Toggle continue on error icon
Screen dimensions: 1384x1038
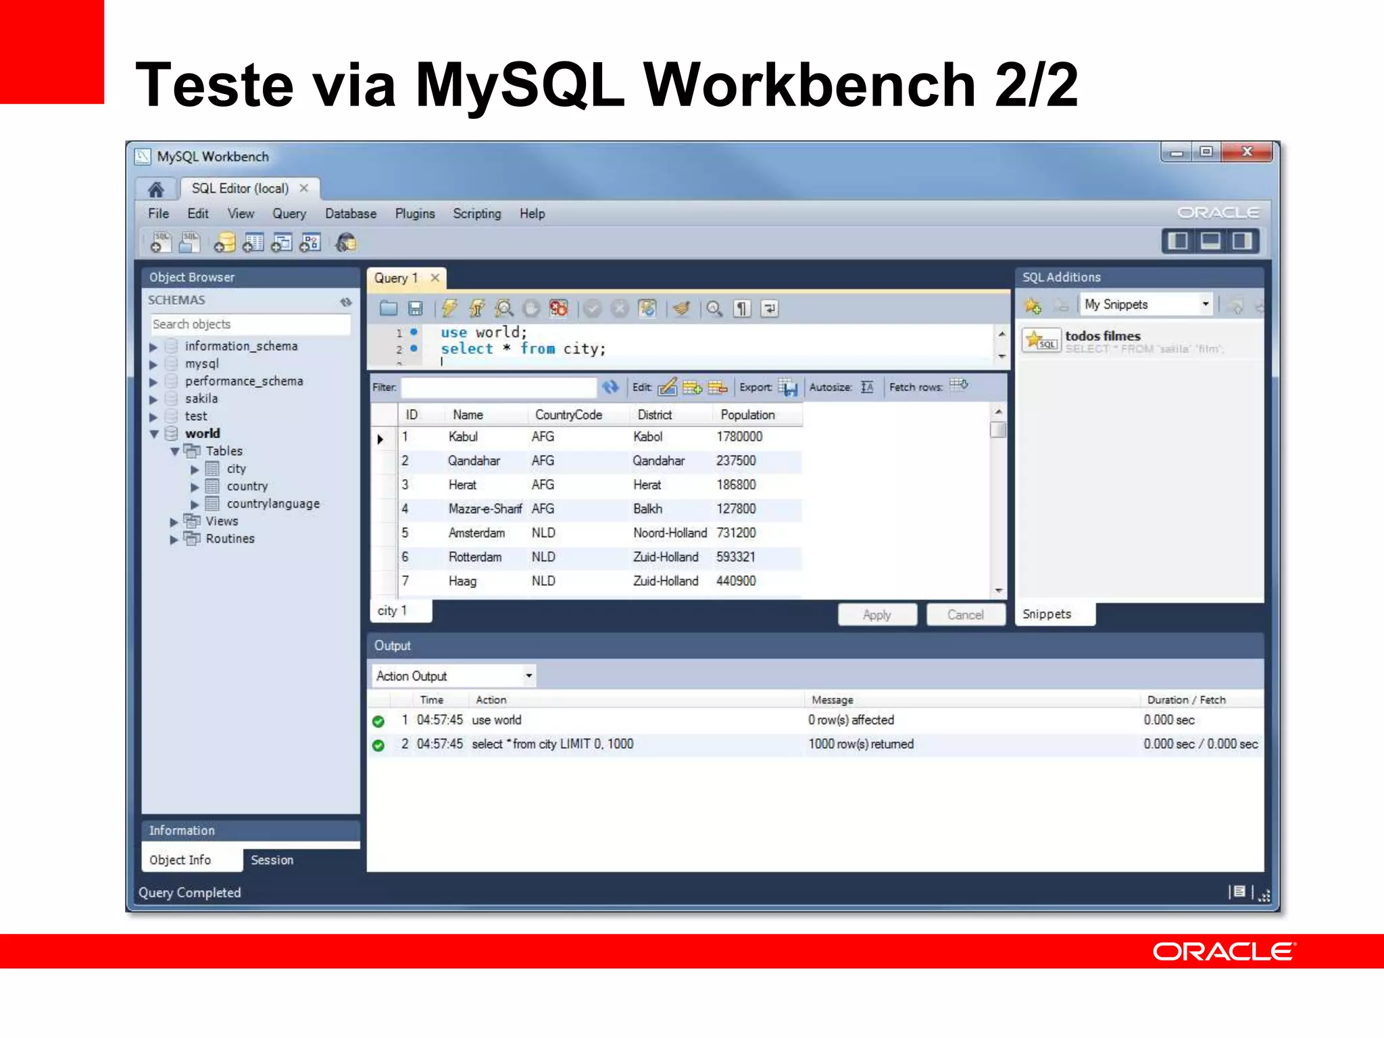coord(559,309)
